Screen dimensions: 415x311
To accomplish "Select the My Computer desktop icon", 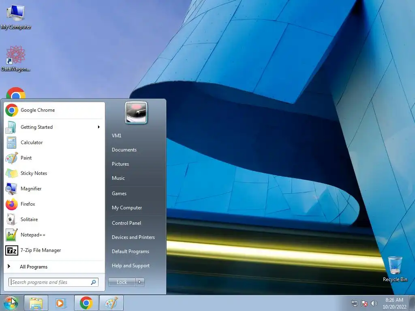I will coord(16,17).
